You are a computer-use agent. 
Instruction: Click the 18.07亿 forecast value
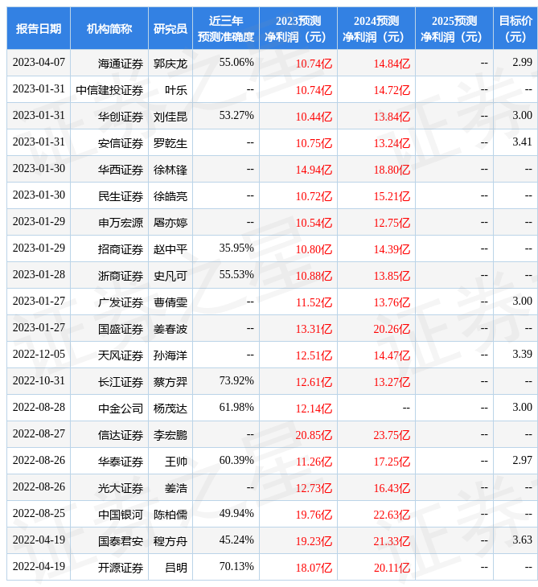[314, 569]
